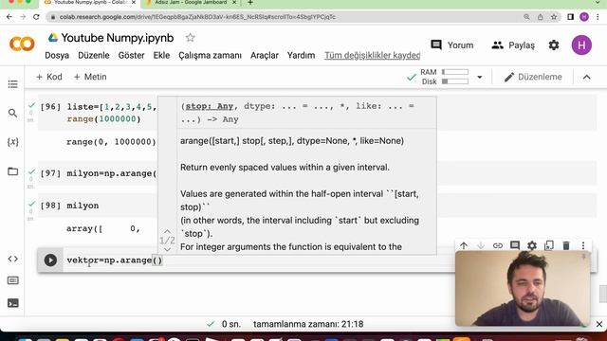Image resolution: width=607 pixels, height=341 pixels.
Task: Open the Dosya menu
Action: pyautogui.click(x=57, y=55)
